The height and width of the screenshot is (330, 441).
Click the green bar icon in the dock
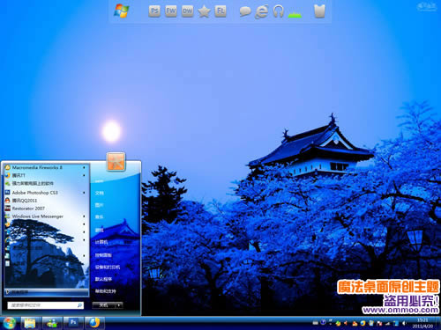click(295, 14)
